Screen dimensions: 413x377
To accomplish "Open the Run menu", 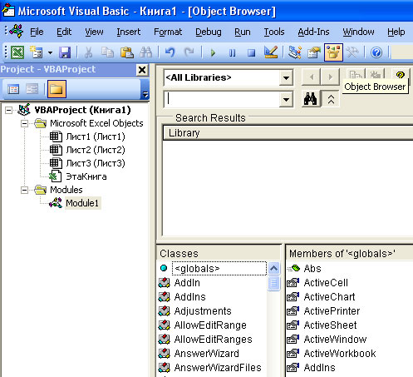I will (243, 32).
